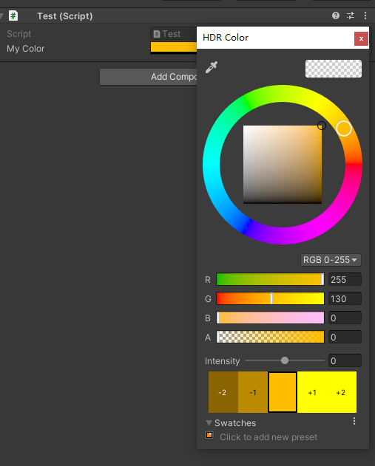Viewport: 375px width, 466px height.
Task: Collapse the Swatches section
Action: coord(209,423)
